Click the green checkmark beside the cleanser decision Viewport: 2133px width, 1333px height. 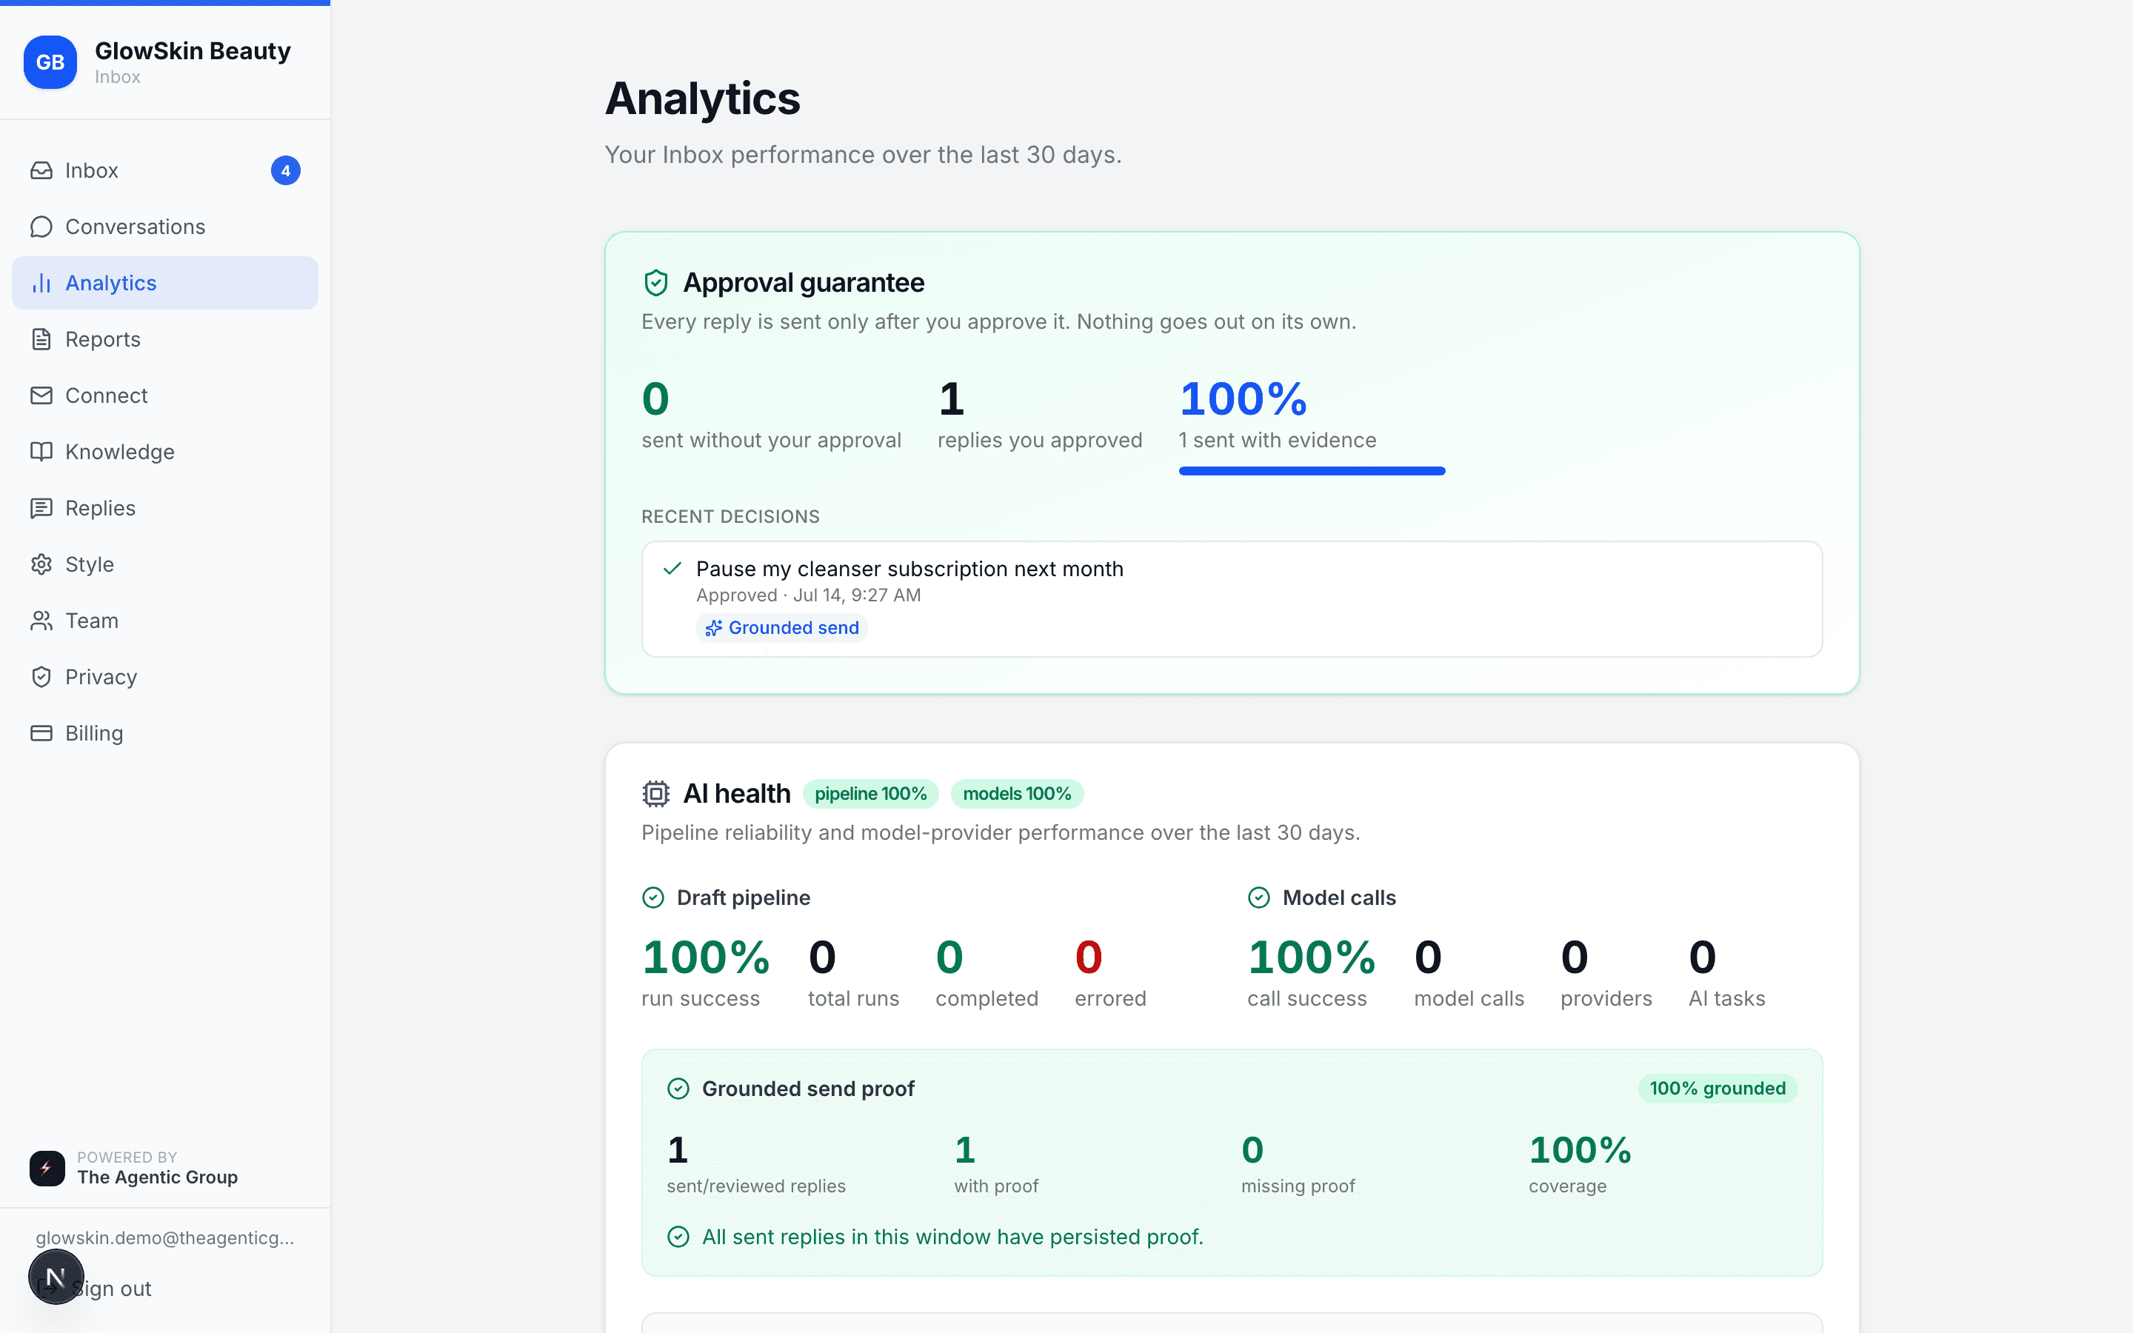pos(672,569)
